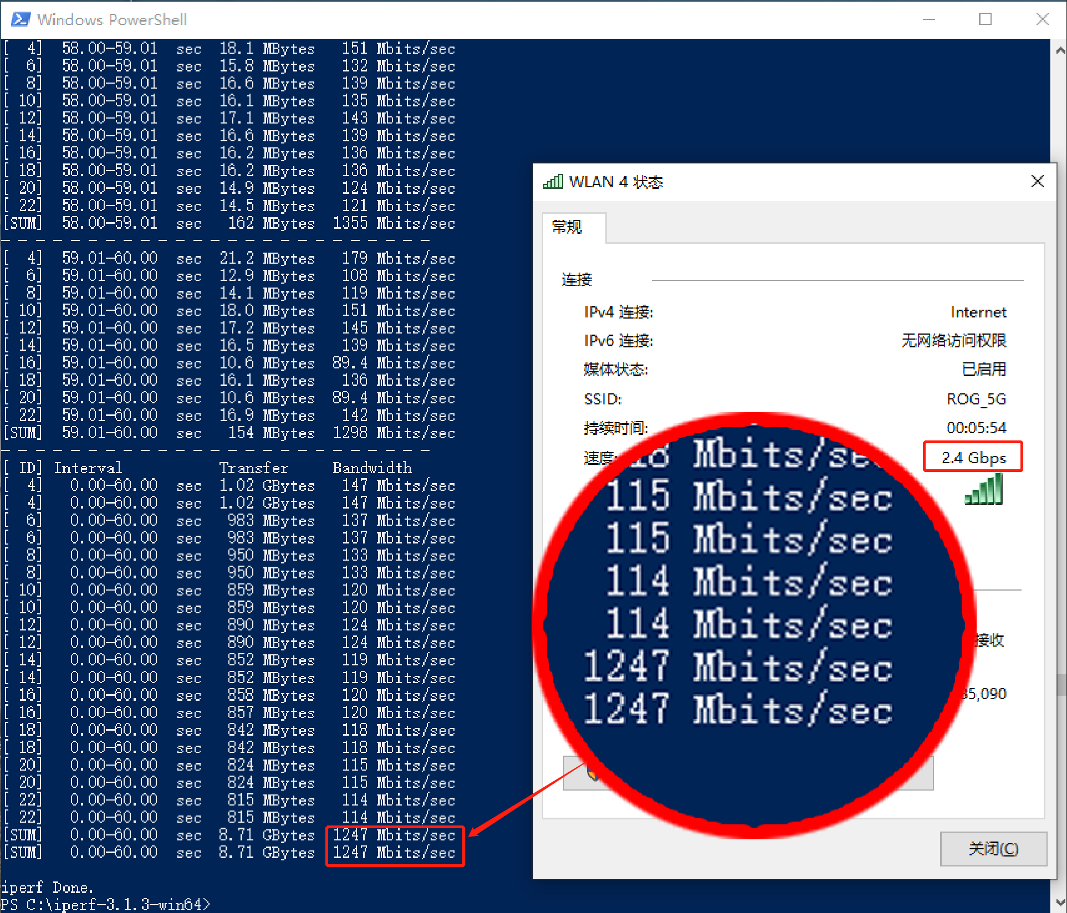Click the 1355 Mbits/sec SUM value
Image resolution: width=1067 pixels, height=913 pixels.
pyautogui.click(x=394, y=223)
